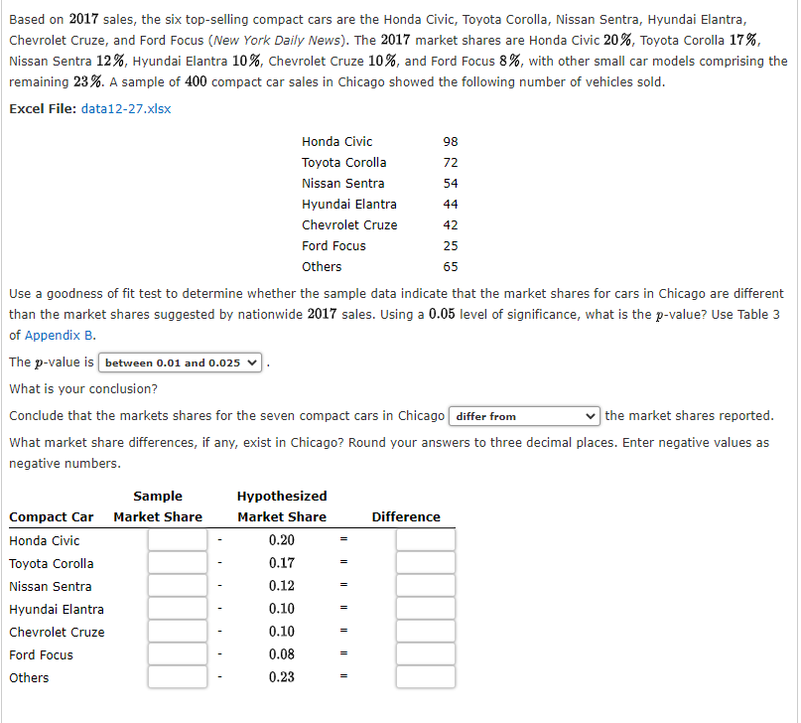Viewport: 801px width, 723px height.
Task: Click hypothesized share 0.17 for Toyota Corolla
Action: tap(282, 563)
